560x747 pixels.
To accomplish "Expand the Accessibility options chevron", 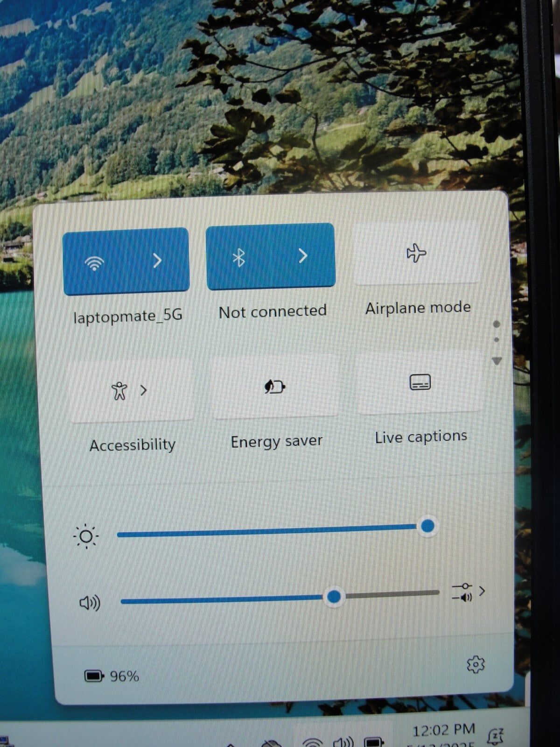I will (144, 390).
